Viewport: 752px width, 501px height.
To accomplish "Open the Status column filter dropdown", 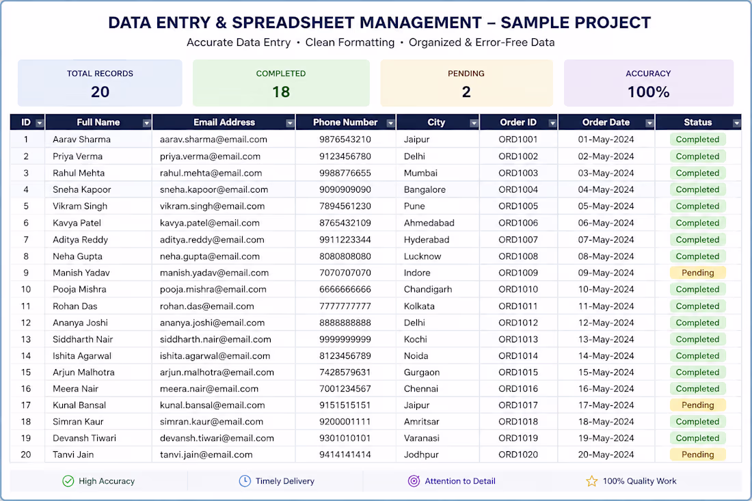I will (x=737, y=123).
